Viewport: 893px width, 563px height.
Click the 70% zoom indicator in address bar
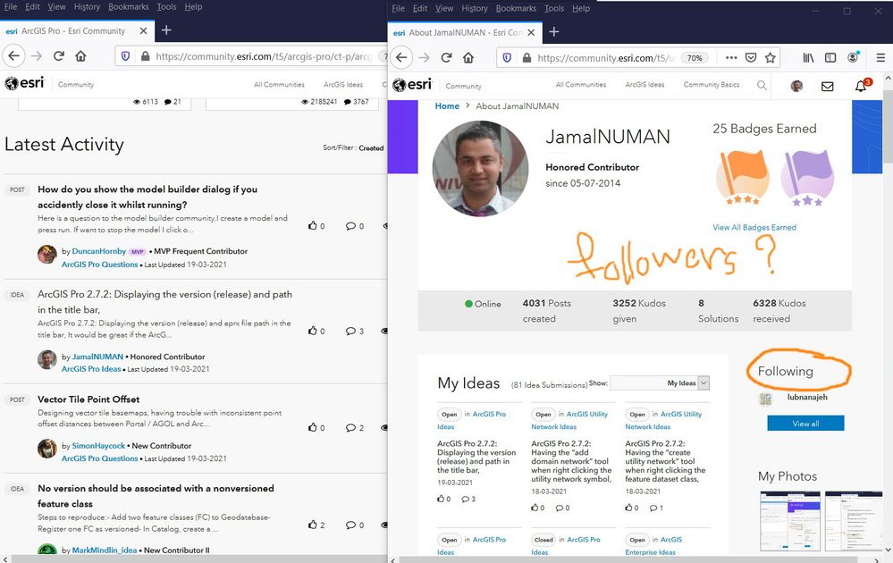click(695, 57)
